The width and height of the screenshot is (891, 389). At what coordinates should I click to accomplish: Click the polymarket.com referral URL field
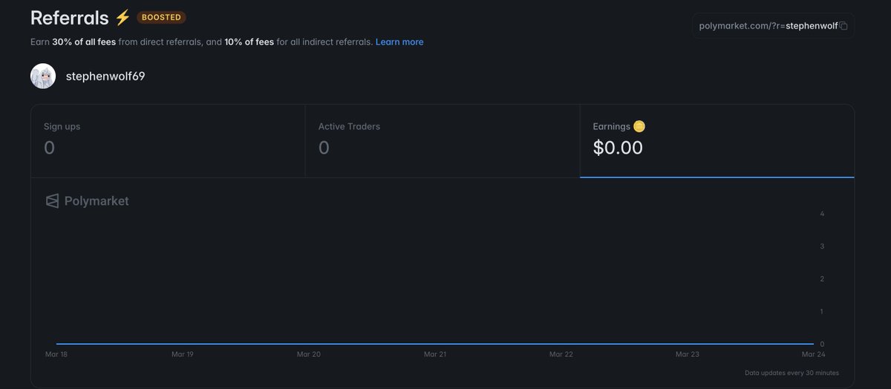[773, 26]
